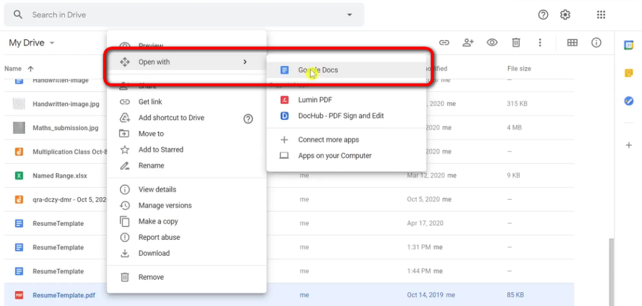
Task: Click the Excel icon of Named Range.xlsx
Action: [x=19, y=176]
